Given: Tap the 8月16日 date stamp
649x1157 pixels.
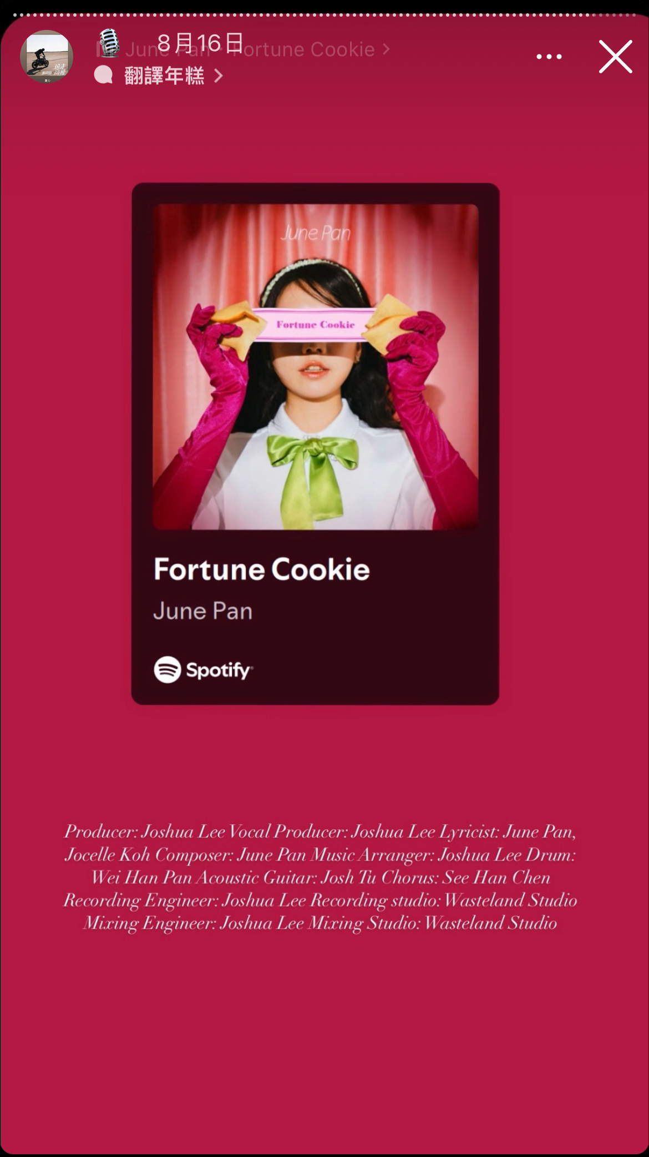Looking at the screenshot, I should click(x=200, y=42).
